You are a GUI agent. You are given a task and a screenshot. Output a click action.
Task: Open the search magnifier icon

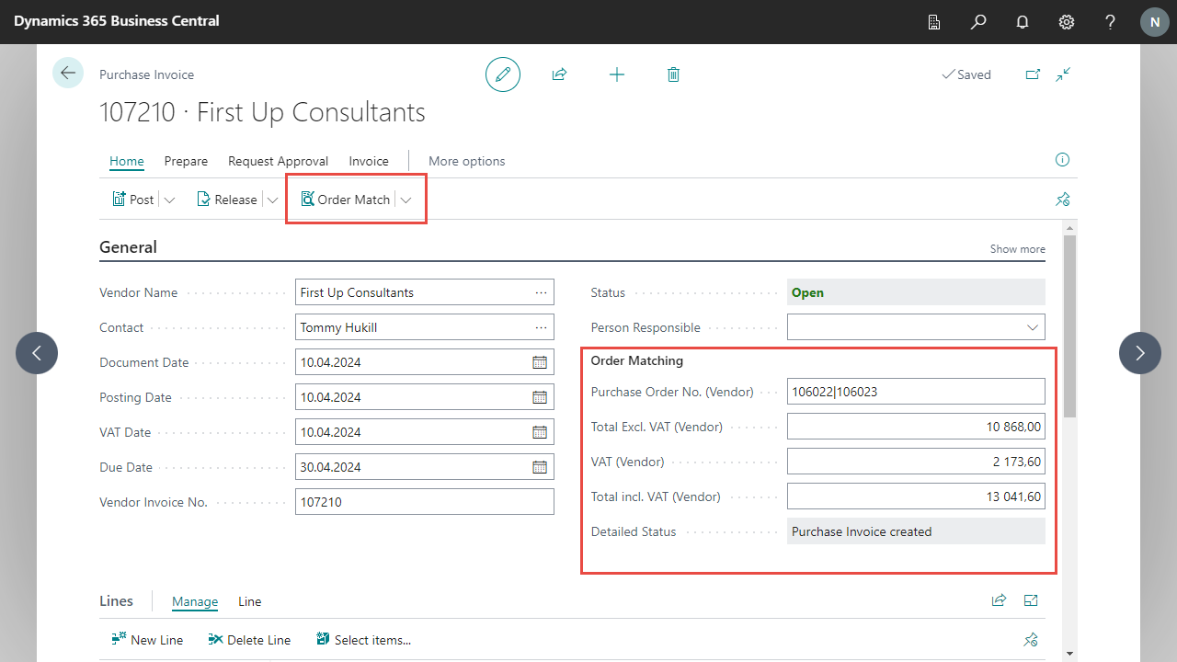pos(978,22)
